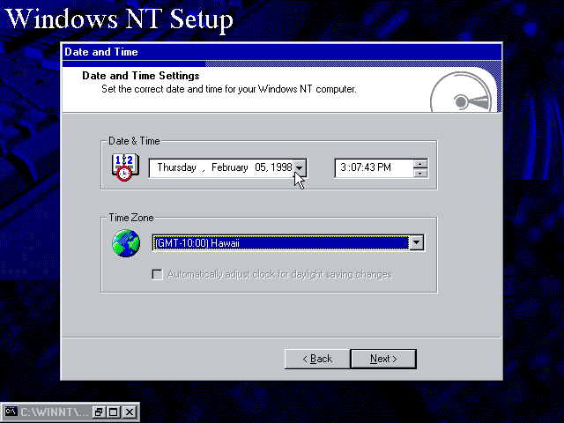564x423 pixels.
Task: Close the minimized C:\WINNT window
Action: 130,412
